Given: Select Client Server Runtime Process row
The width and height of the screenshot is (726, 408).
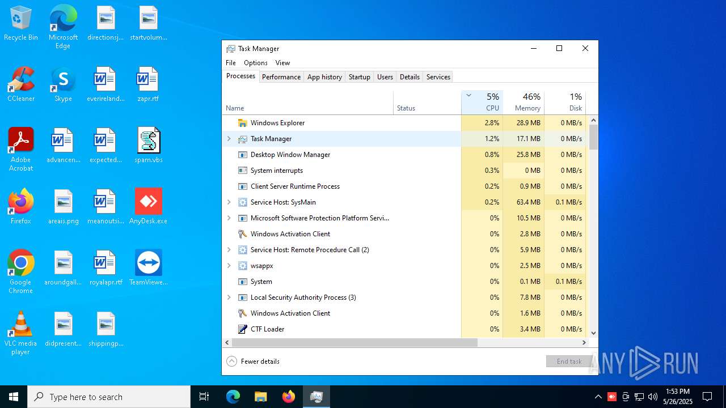Looking at the screenshot, I should tap(406, 186).
